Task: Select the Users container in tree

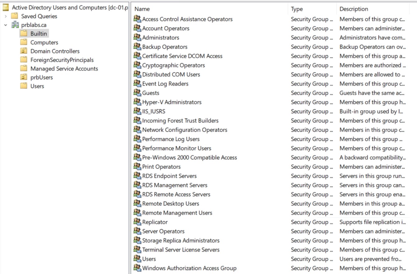Action: tap(37, 86)
